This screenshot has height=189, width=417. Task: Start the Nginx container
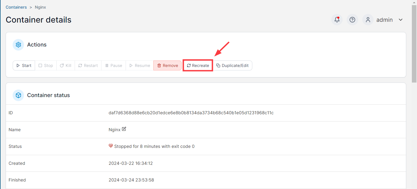pos(24,66)
